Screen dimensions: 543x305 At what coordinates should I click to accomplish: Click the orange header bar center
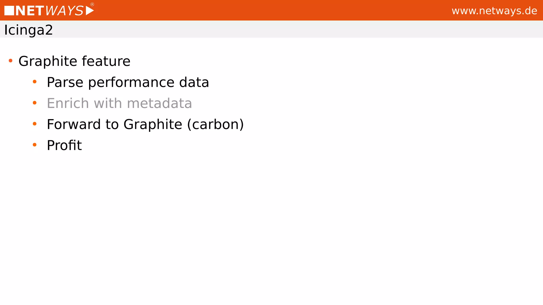coord(271,10)
